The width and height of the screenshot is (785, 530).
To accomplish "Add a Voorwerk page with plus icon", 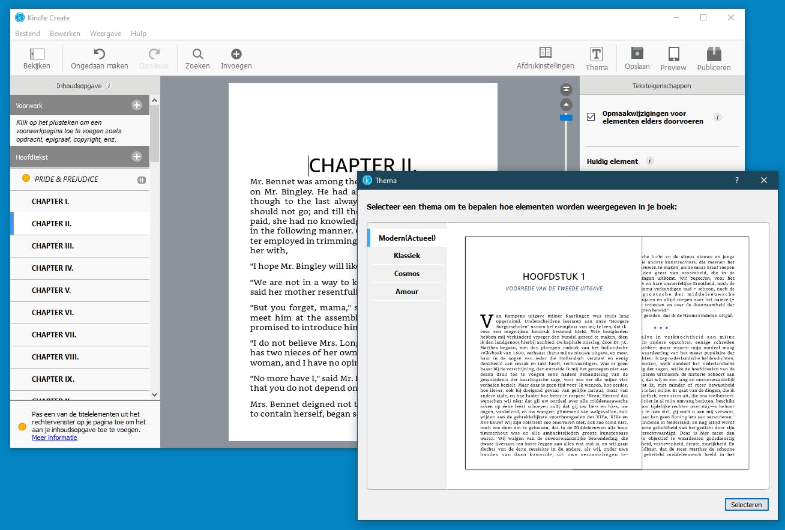I will pyautogui.click(x=137, y=105).
